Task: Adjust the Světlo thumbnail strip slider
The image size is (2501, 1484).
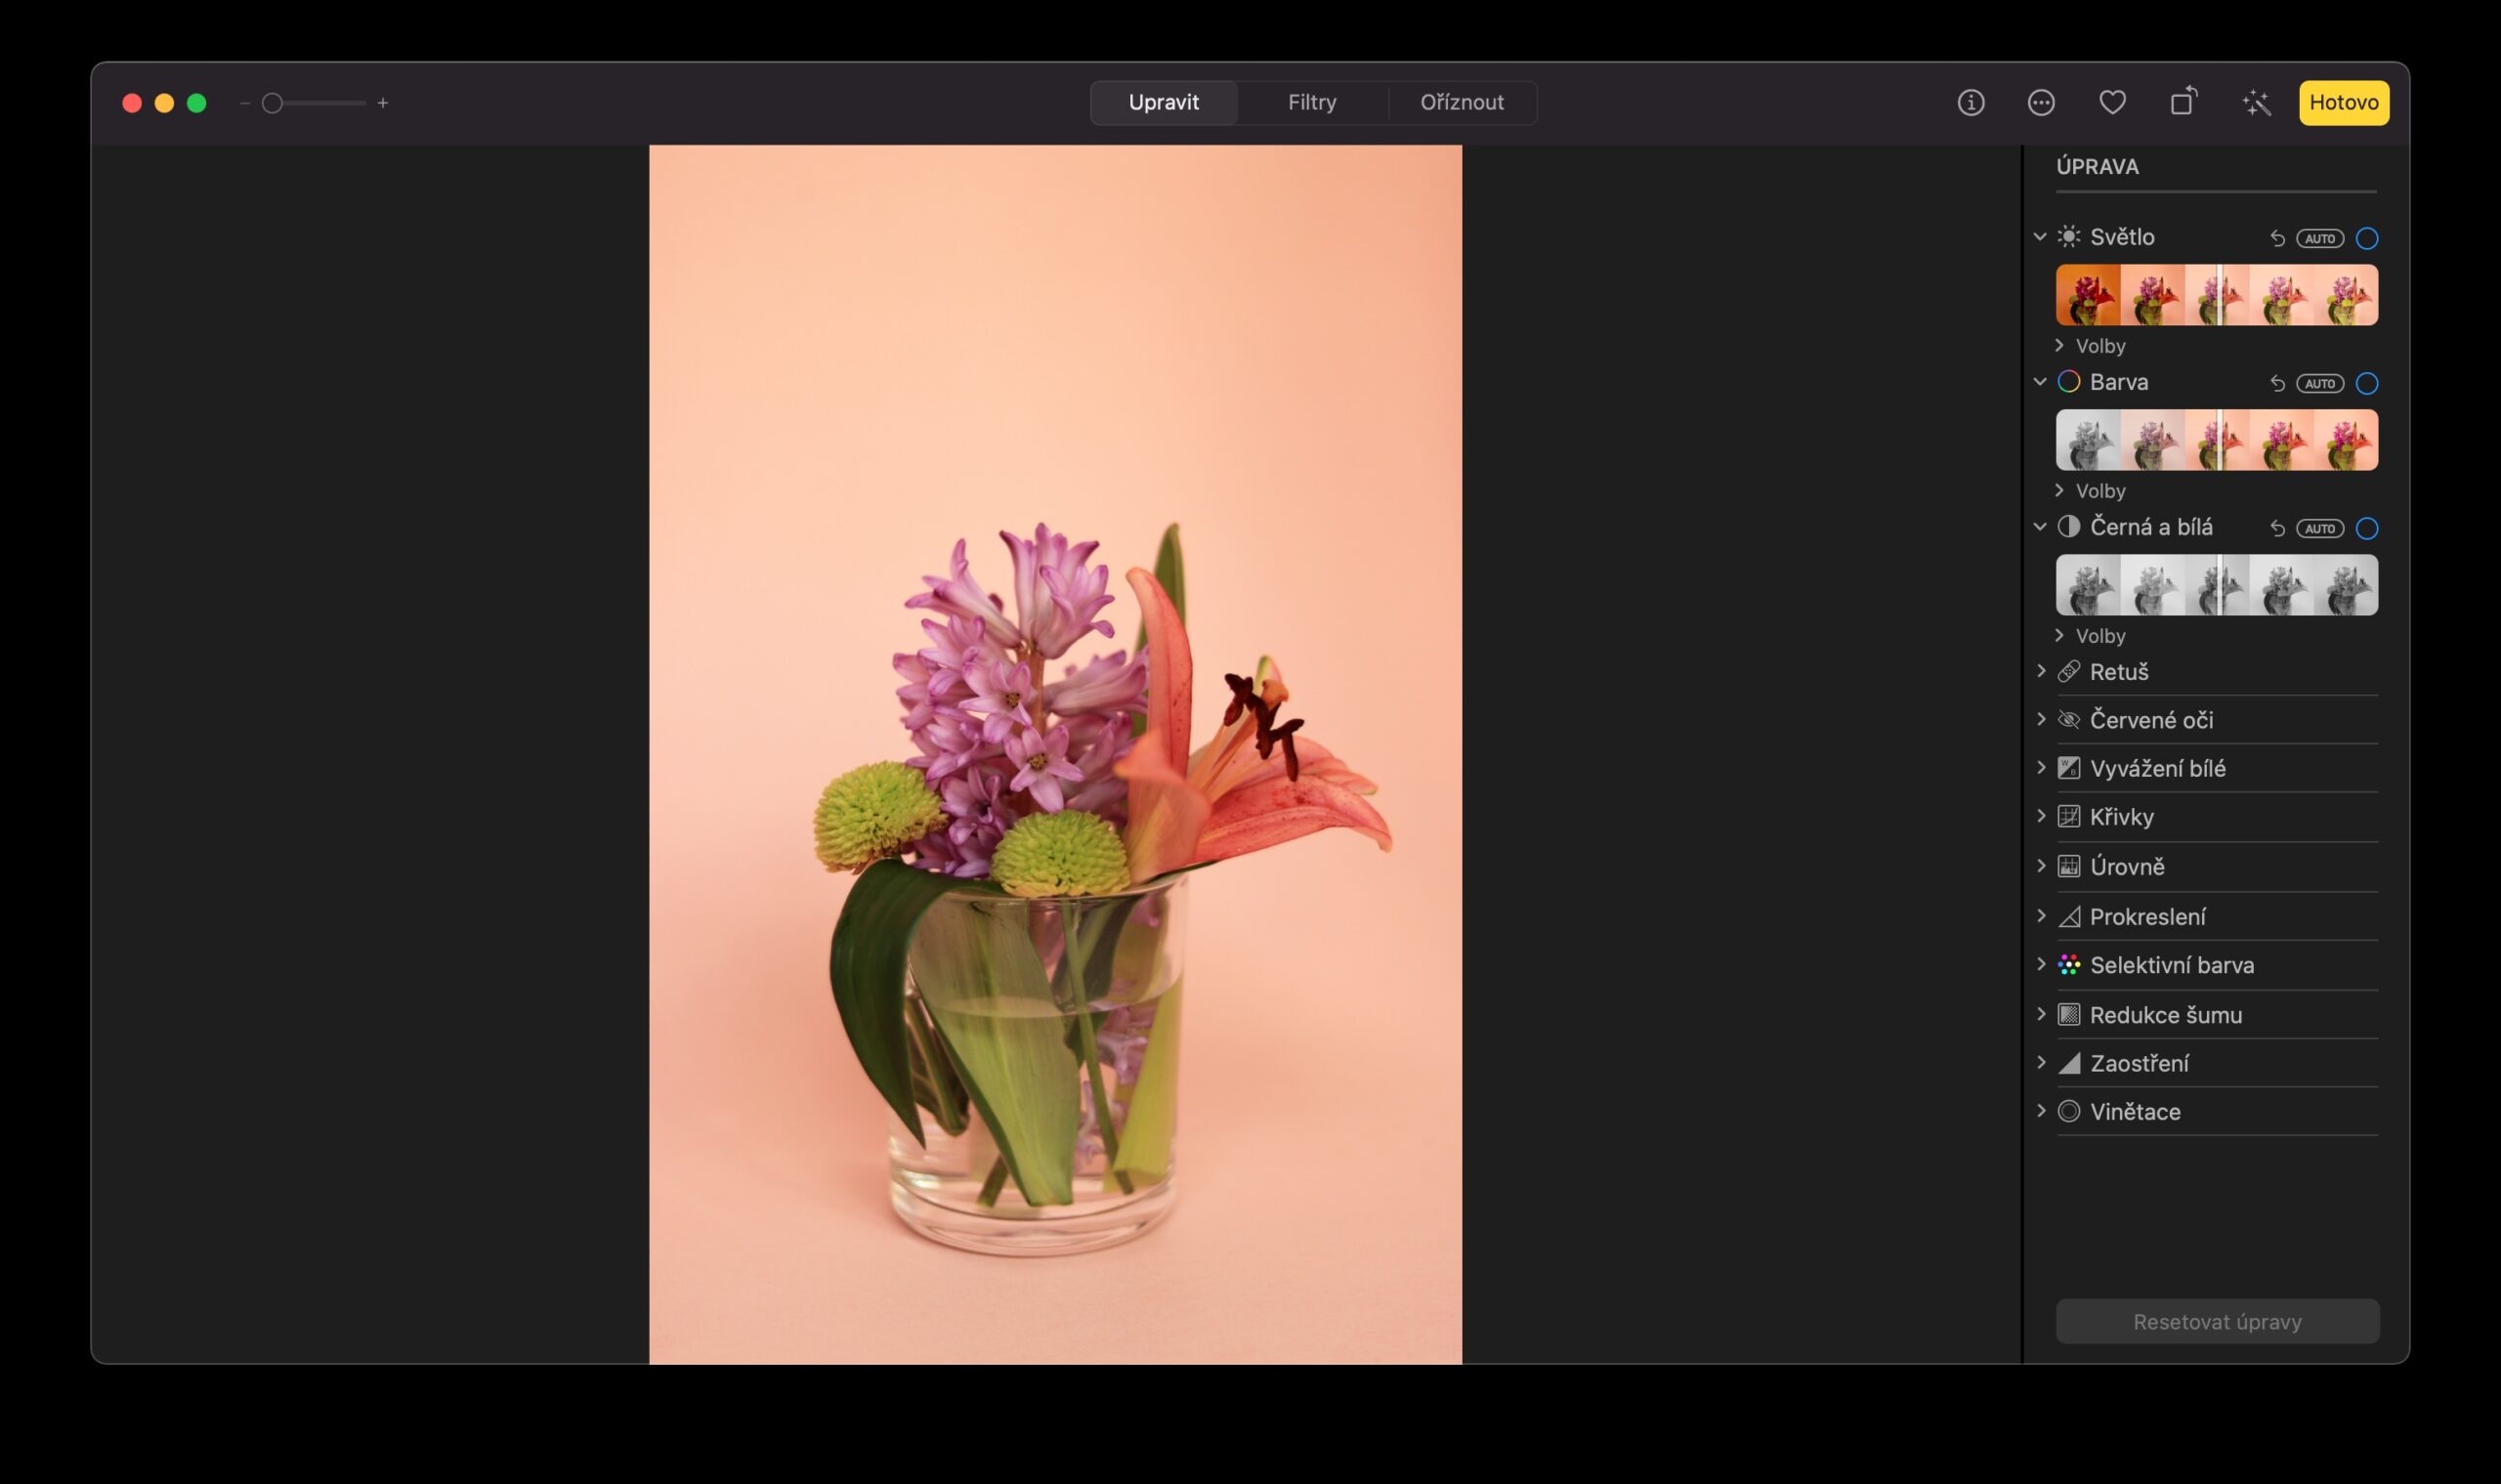Action: pyautogui.click(x=2219, y=295)
